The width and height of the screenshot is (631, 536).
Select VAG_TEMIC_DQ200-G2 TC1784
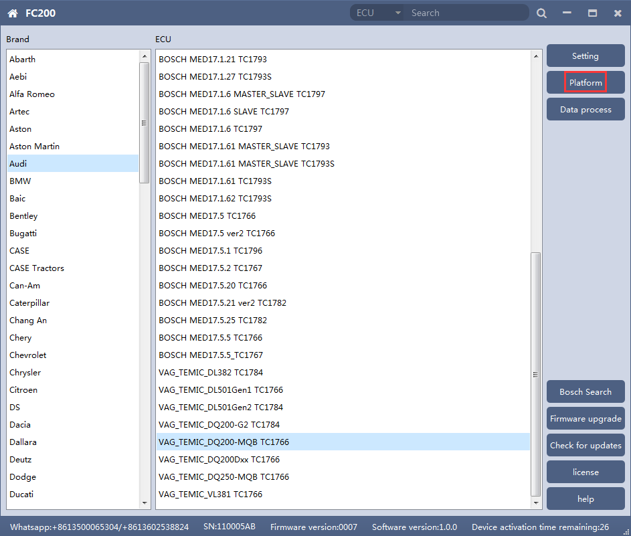point(343,424)
